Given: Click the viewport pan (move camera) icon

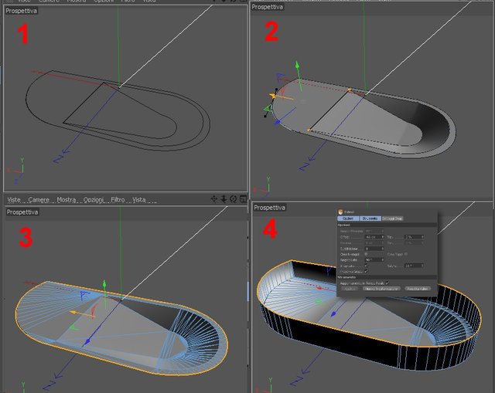Looking at the screenshot, I should pos(214,199).
